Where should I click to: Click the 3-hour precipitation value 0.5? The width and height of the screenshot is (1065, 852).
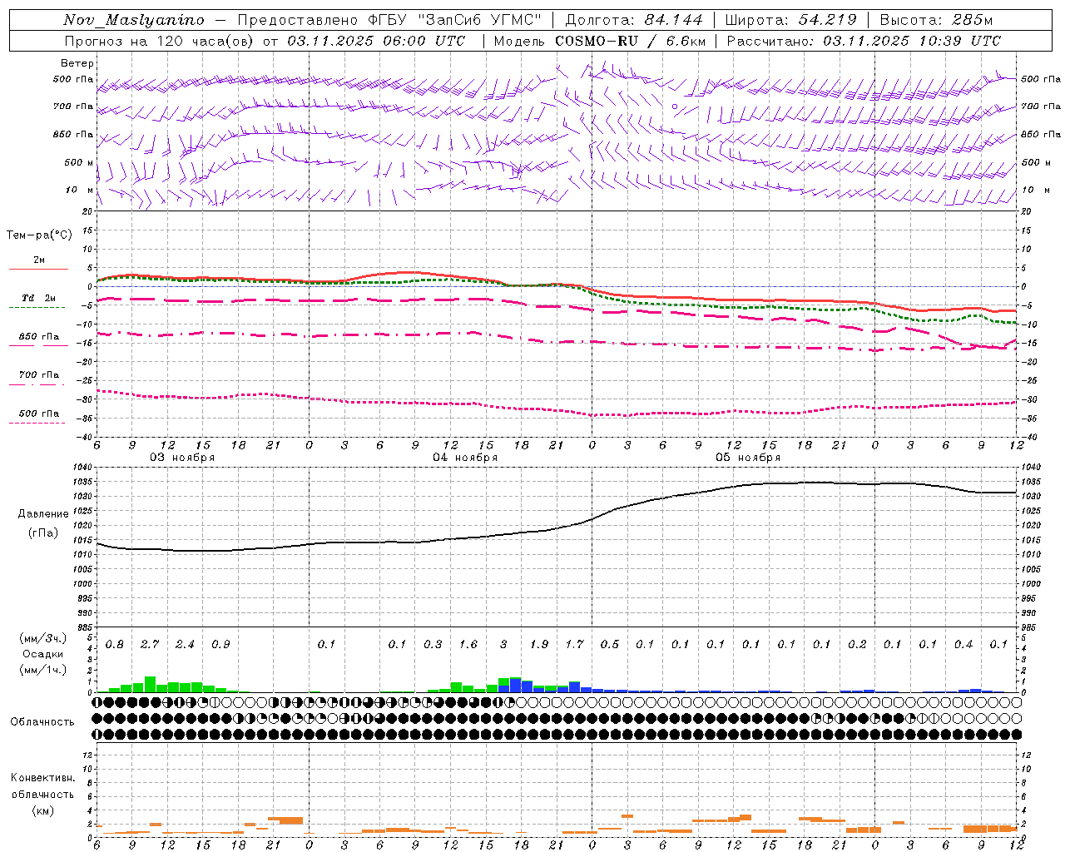point(610,645)
